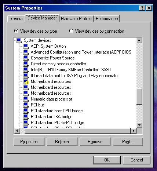Click the Refresh button
157x171 pixels.
pyautogui.click(x=62, y=142)
